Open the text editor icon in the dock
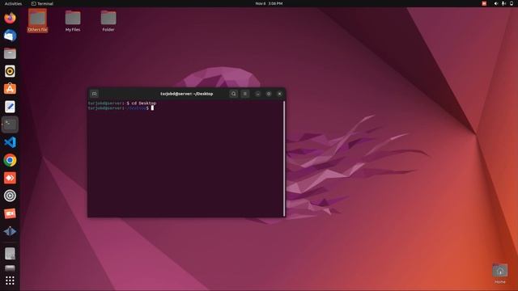 click(x=10, y=107)
